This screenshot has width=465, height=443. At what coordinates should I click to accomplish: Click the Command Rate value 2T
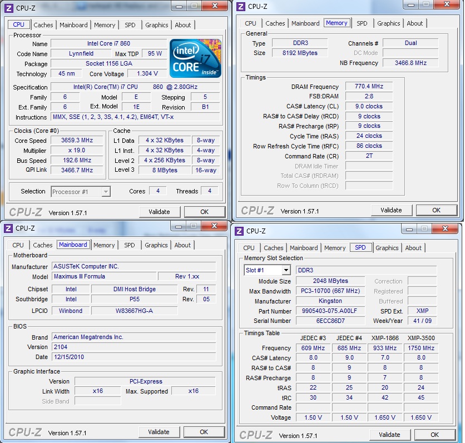tap(369, 156)
